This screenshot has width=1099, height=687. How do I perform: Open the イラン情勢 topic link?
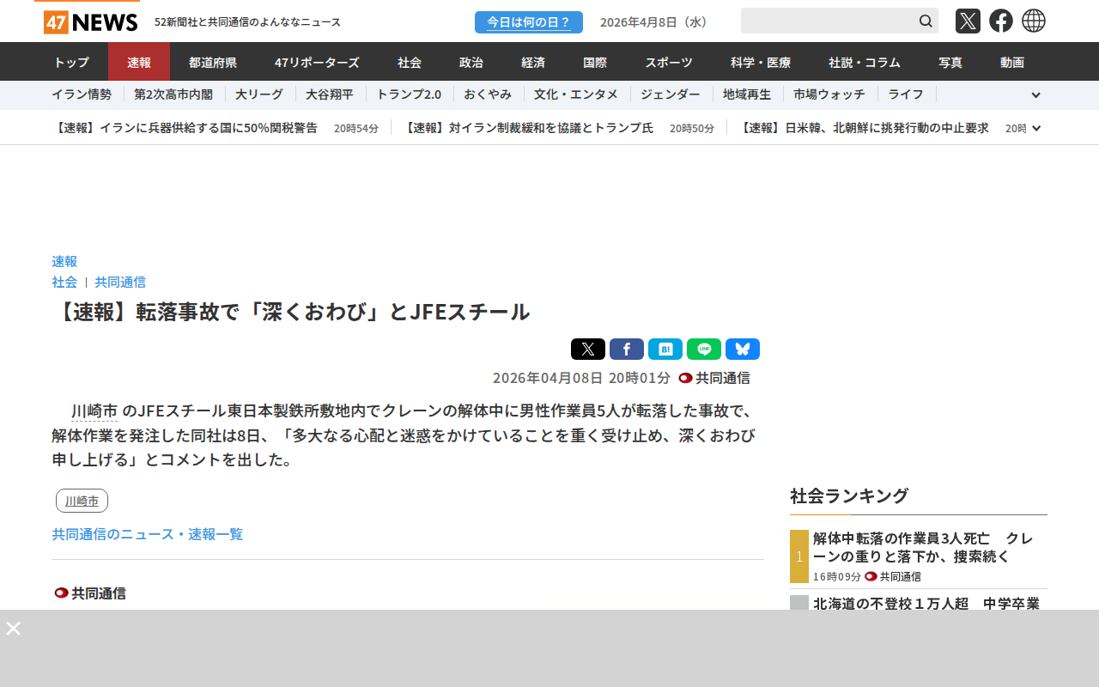pyautogui.click(x=82, y=94)
